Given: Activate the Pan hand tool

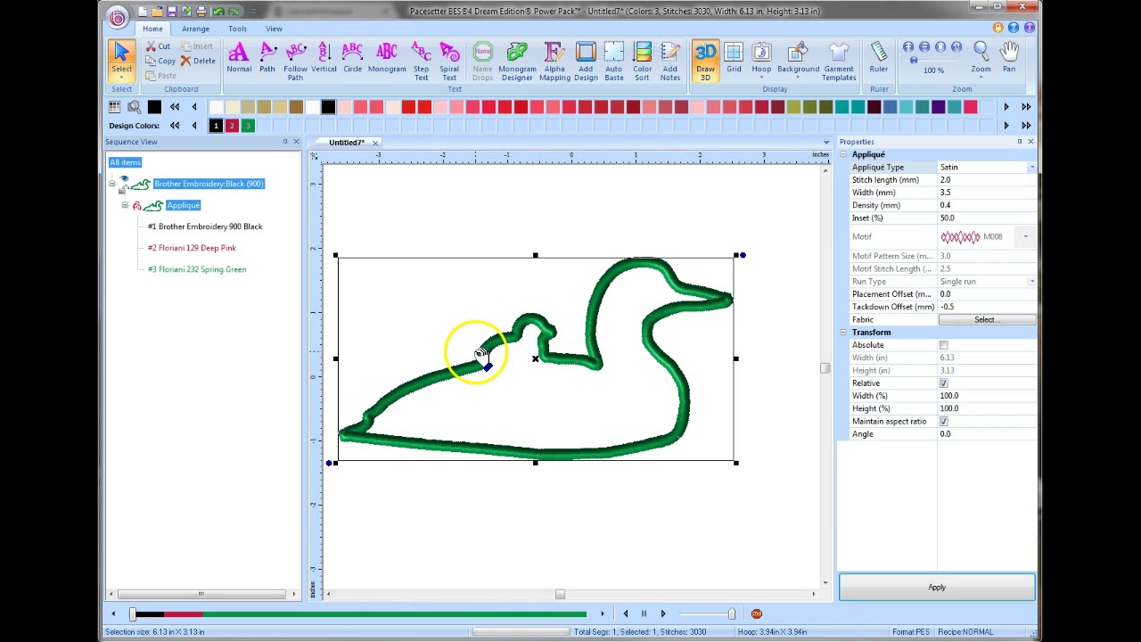Looking at the screenshot, I should (x=1009, y=59).
